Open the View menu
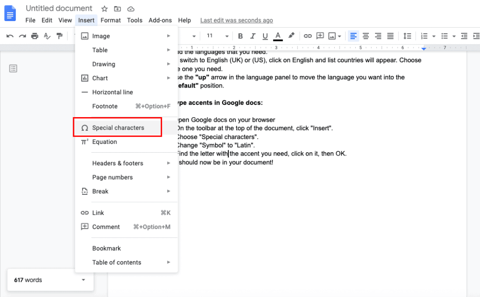Screen dimensions: 480x297 click(x=65, y=20)
